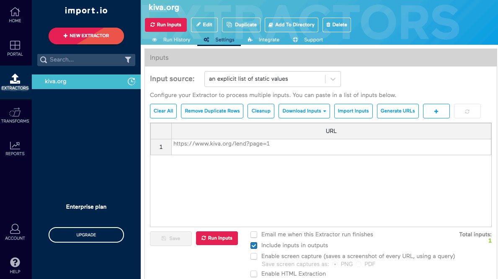This screenshot has width=498, height=279.
Task: Uncheck Include inputs in outputs
Action: [x=254, y=246]
